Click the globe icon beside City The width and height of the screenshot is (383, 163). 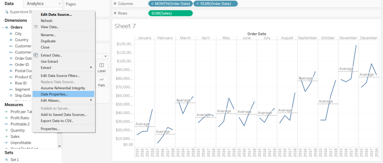(11, 34)
